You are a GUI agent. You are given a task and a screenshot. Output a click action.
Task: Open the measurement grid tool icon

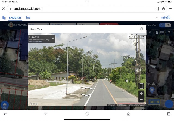162,32
